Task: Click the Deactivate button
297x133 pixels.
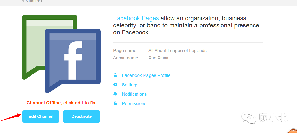Action: click(x=81, y=117)
